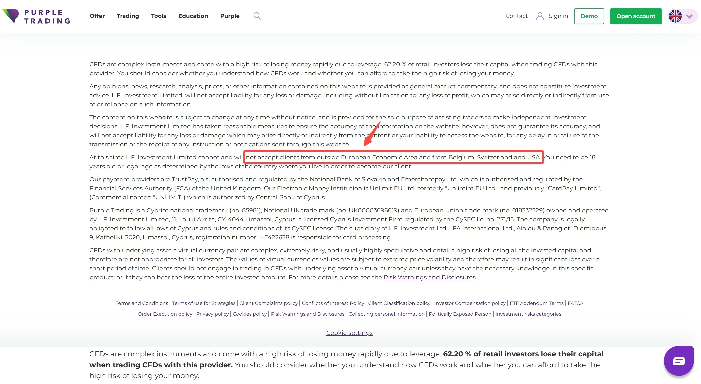Open the Tools menu
Screen dimensions: 701x384
pos(159,16)
